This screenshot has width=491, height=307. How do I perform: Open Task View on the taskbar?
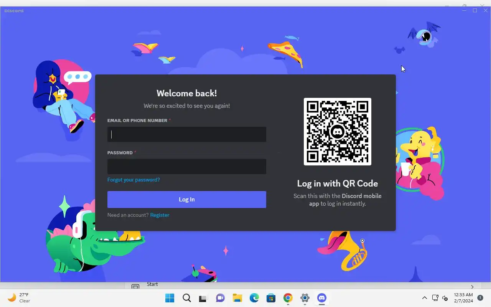coord(203,298)
